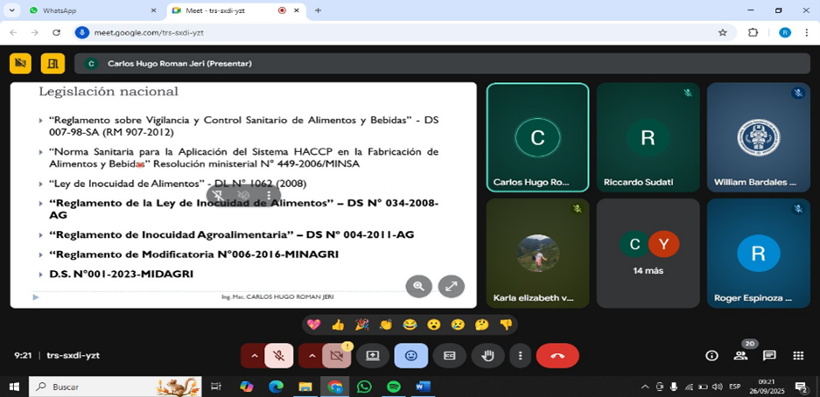The image size is (820, 397).
Task: Unmute the microphone in call controls
Action: [279, 356]
